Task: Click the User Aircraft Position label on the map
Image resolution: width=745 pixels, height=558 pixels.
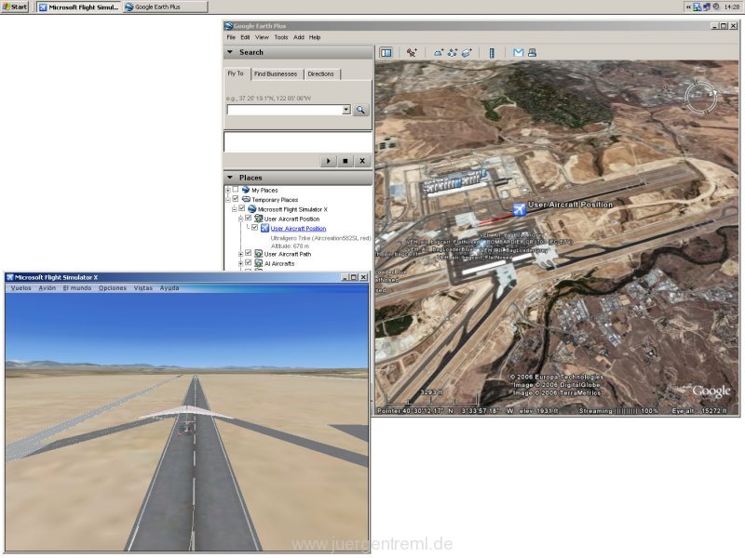Action: 570,205
